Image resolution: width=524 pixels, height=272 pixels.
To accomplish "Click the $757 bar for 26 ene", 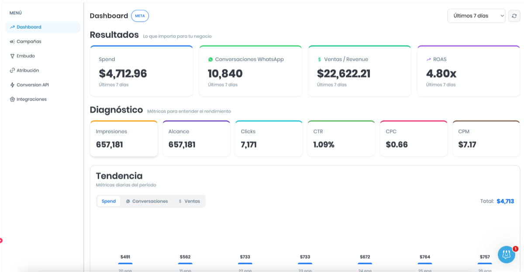I will [x=485, y=263].
